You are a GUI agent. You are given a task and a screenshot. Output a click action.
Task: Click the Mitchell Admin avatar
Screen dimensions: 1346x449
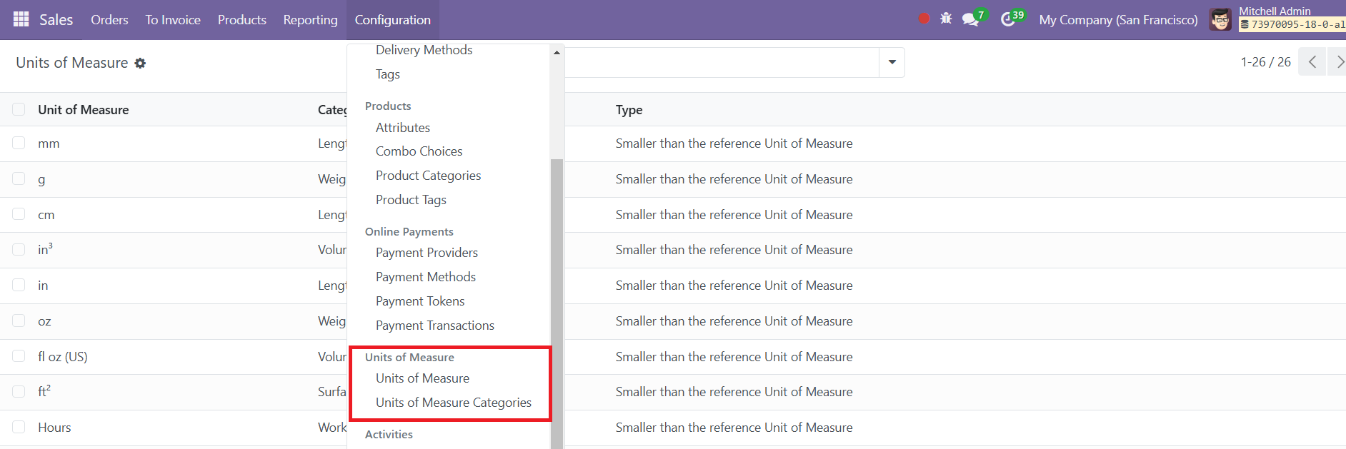click(x=1220, y=19)
